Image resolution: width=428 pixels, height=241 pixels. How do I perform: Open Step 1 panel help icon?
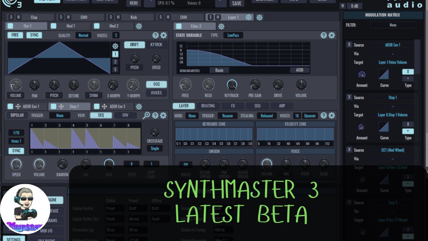[155, 115]
